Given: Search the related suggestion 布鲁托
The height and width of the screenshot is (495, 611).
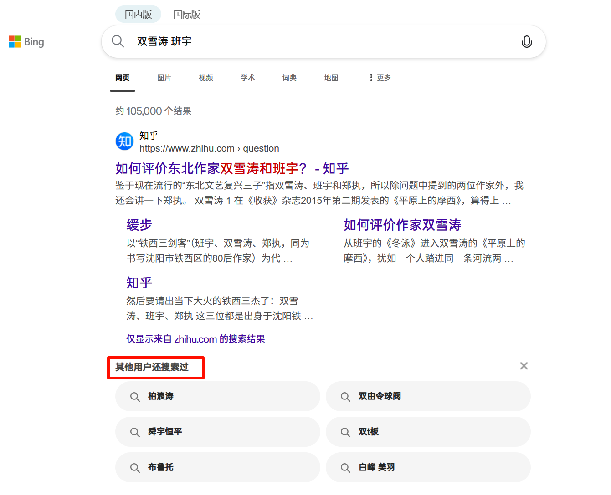Looking at the screenshot, I should pos(217,467).
